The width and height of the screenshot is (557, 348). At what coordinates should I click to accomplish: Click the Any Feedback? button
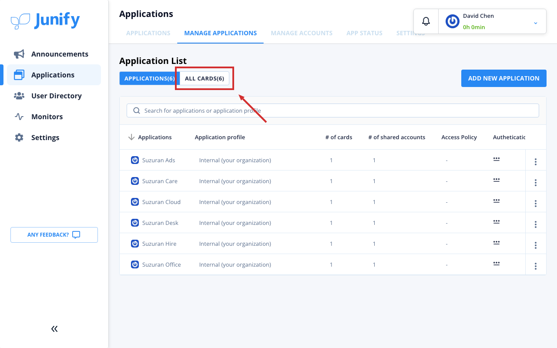54,235
